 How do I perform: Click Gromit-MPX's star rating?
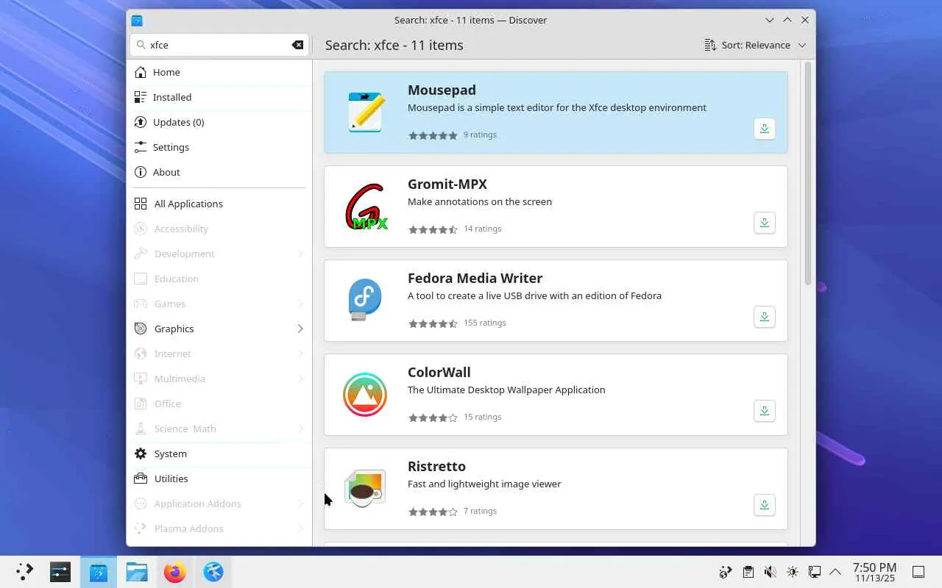point(433,229)
